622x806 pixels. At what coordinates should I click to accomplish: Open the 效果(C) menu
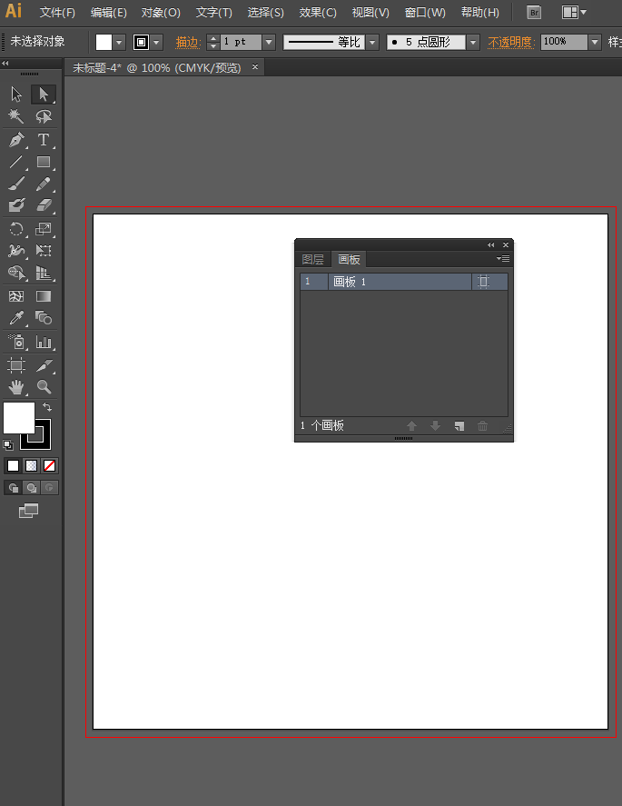(x=318, y=13)
